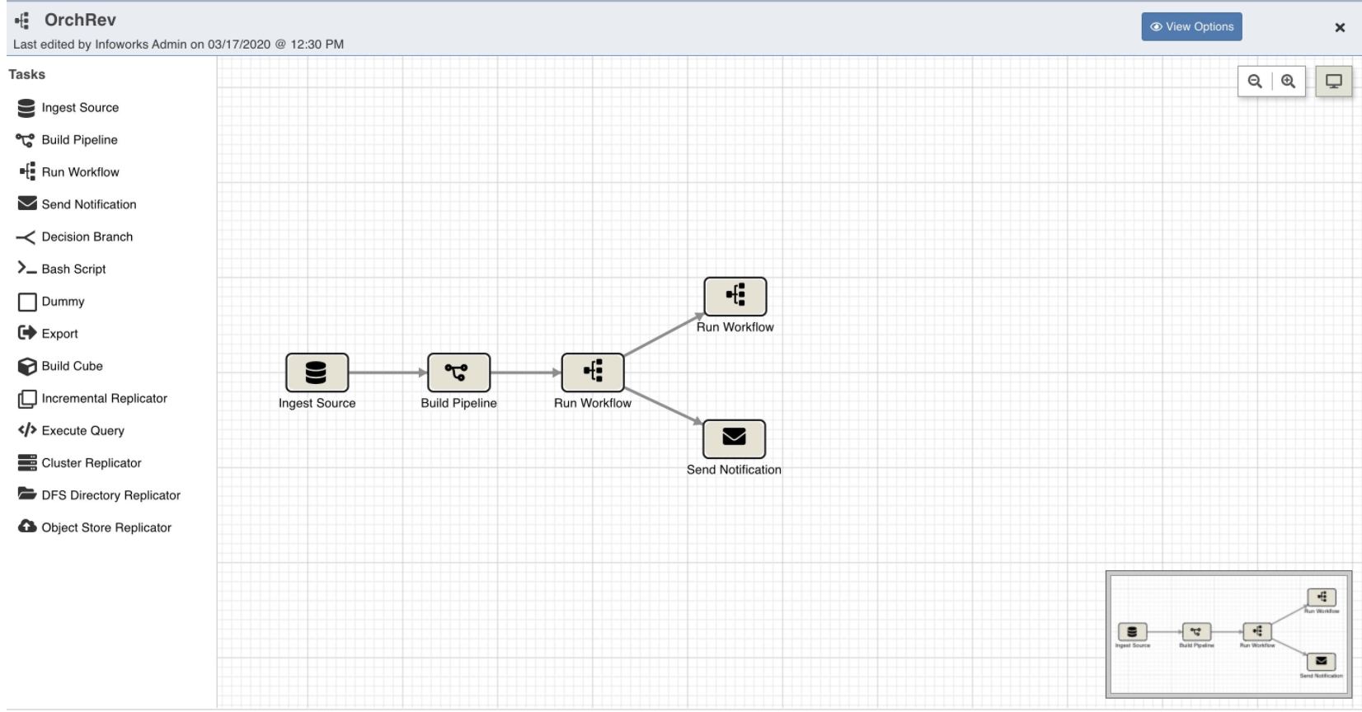Click the Send Notification node on canvas
Viewport: 1362px width, 712px height.
[x=734, y=438]
